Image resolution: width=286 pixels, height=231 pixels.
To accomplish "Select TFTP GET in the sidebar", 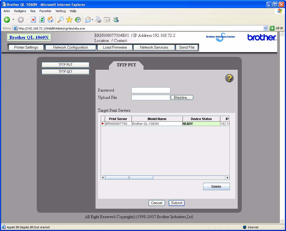I will tap(65, 71).
